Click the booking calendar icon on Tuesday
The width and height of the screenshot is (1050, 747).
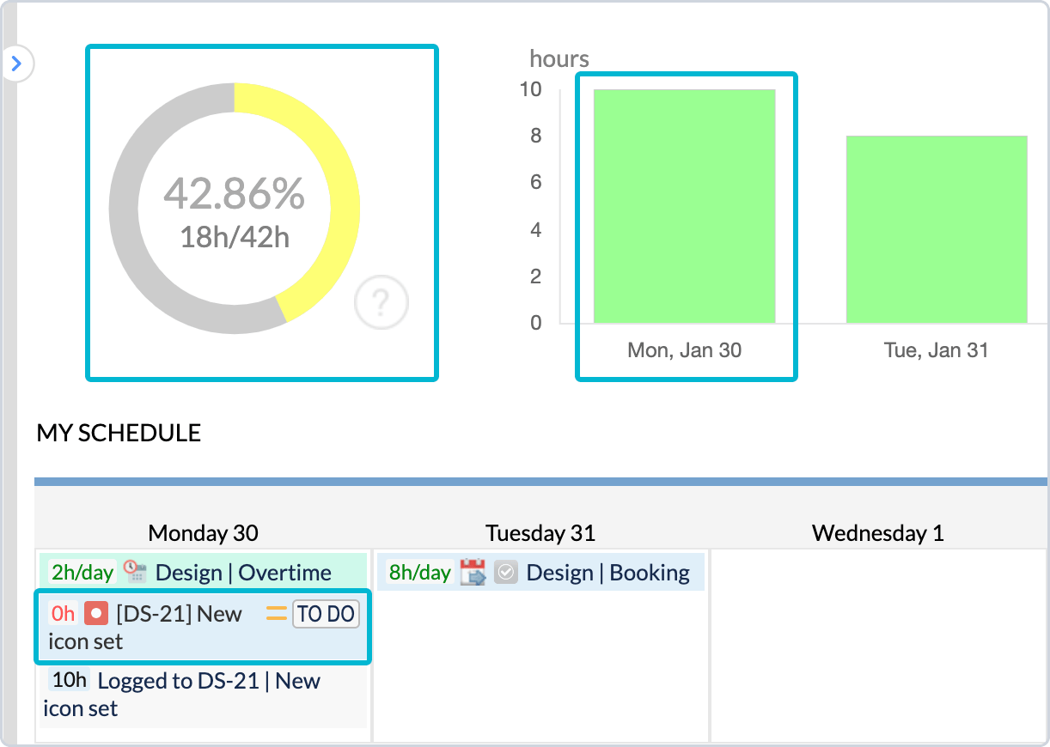[473, 573]
